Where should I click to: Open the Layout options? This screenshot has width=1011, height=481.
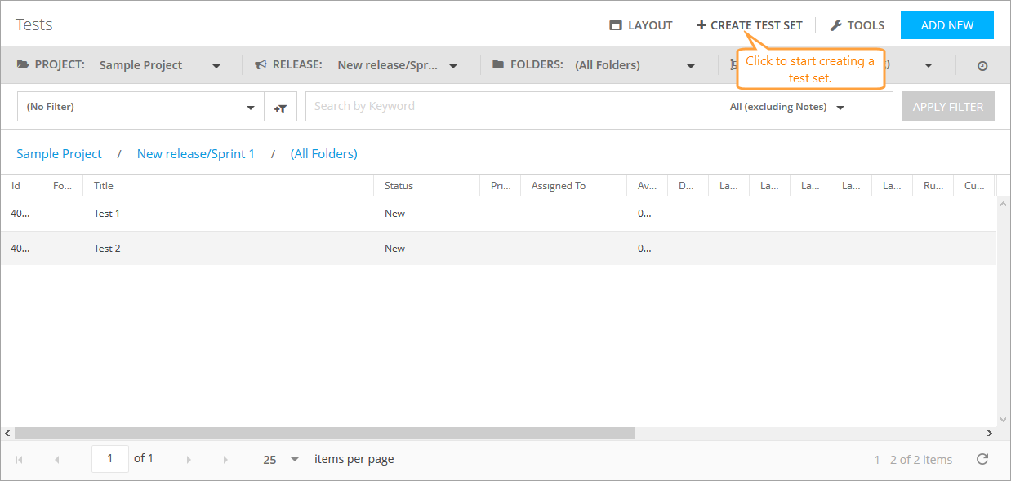pyautogui.click(x=641, y=25)
